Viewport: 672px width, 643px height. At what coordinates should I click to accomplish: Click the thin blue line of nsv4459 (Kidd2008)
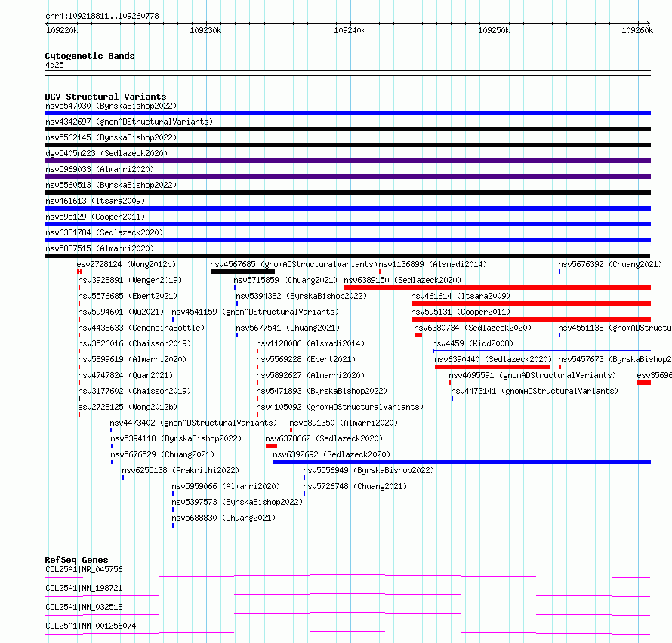pyautogui.click(x=541, y=351)
